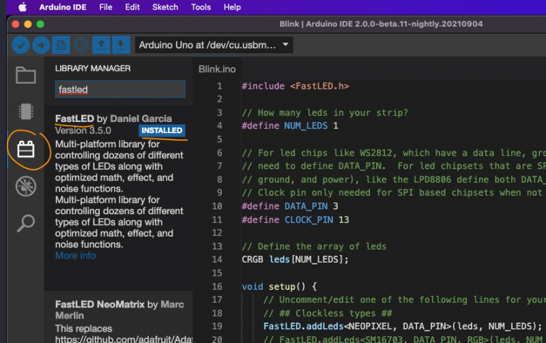Viewport: 546px width, 343px height.
Task: Click the FastLED by Daniel Garcia title
Action: tap(113, 119)
